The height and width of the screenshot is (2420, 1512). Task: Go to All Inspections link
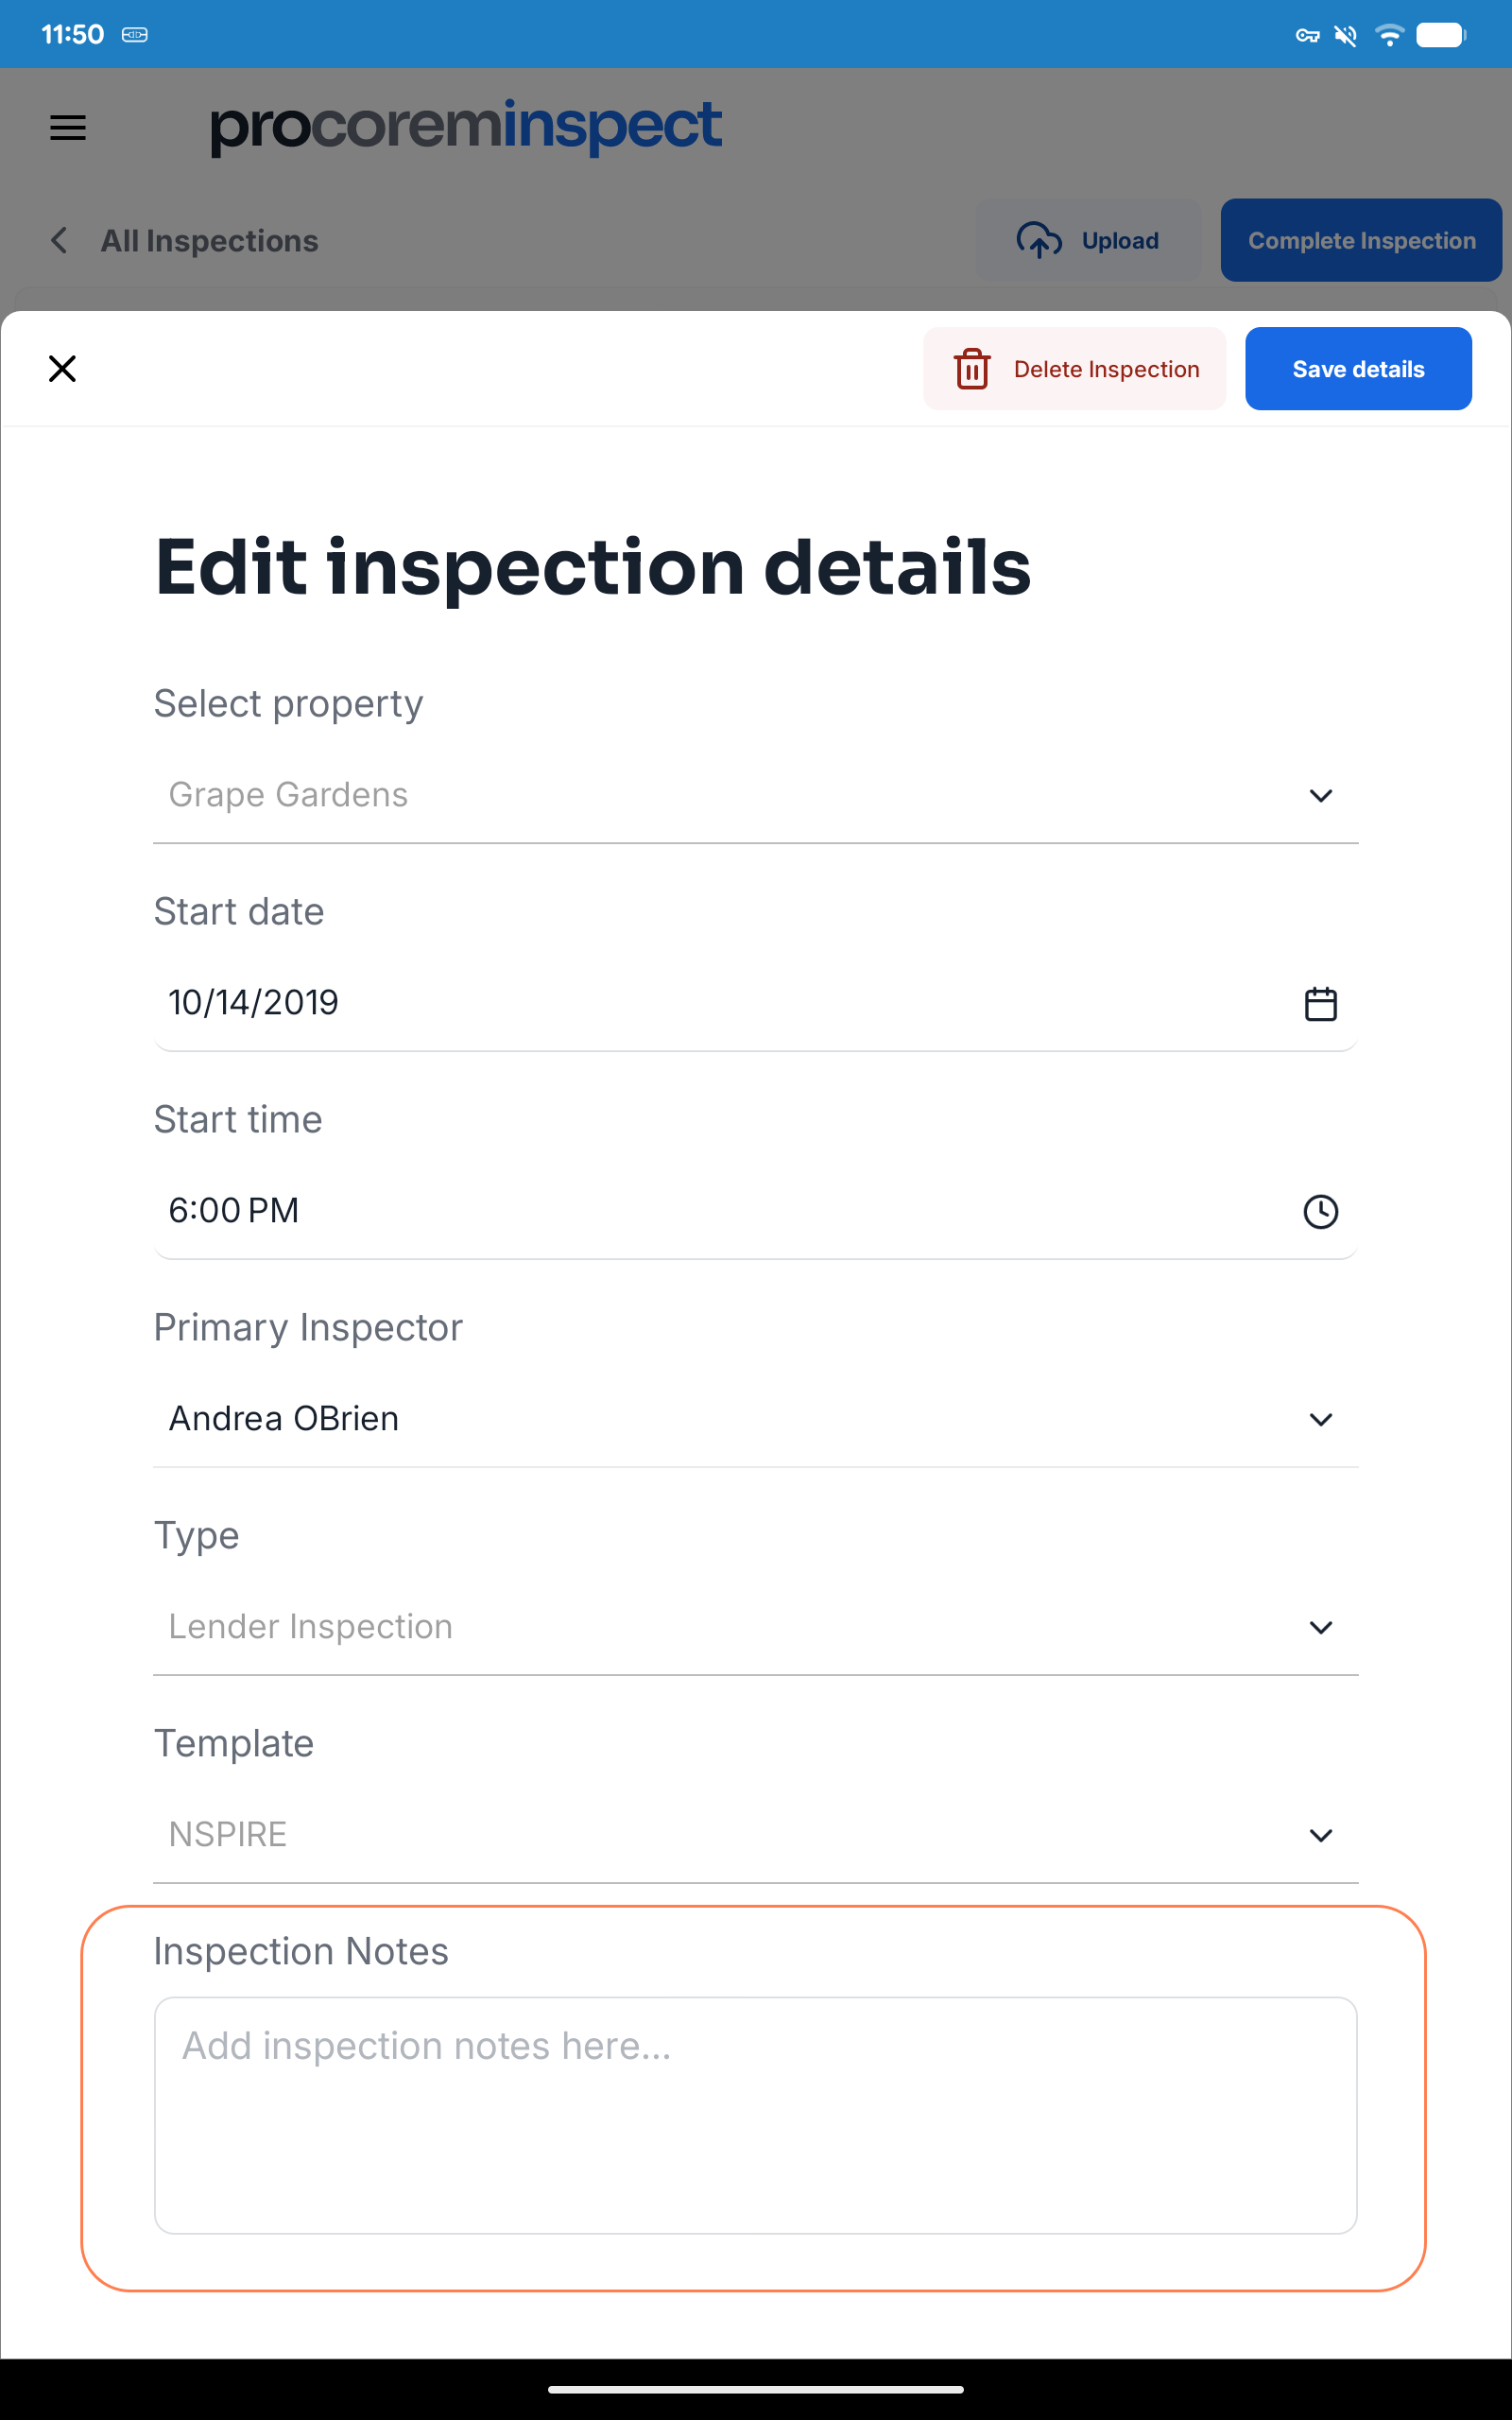coord(209,241)
